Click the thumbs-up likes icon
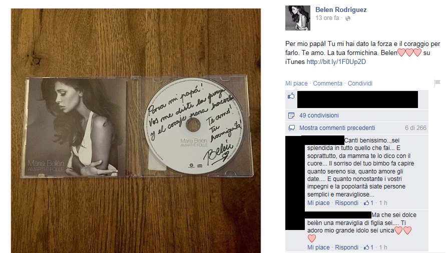The width and height of the screenshot is (447, 253). point(291,95)
